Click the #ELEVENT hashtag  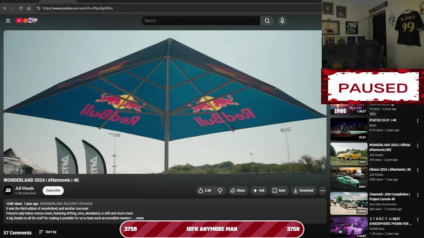coord(71,204)
